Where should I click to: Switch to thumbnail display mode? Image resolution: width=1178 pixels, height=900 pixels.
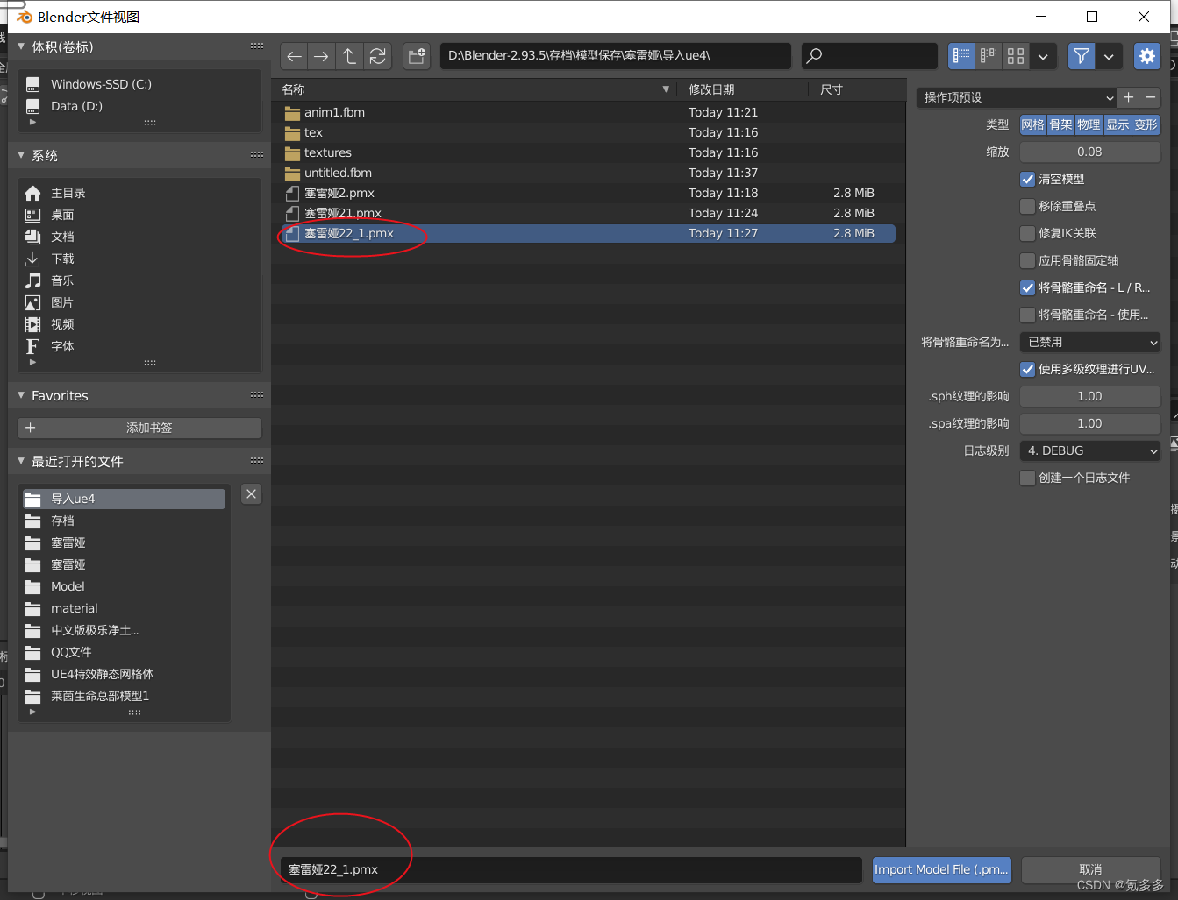1016,56
